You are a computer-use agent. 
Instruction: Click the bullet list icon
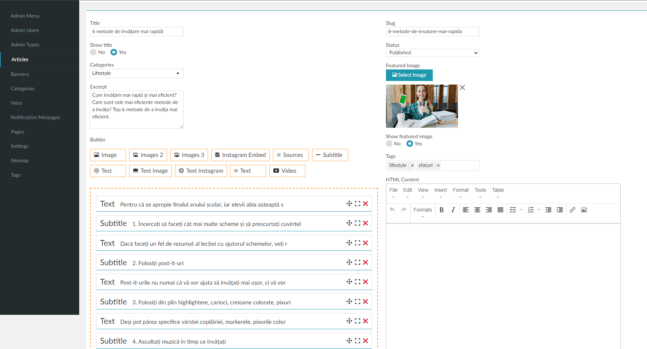513,210
